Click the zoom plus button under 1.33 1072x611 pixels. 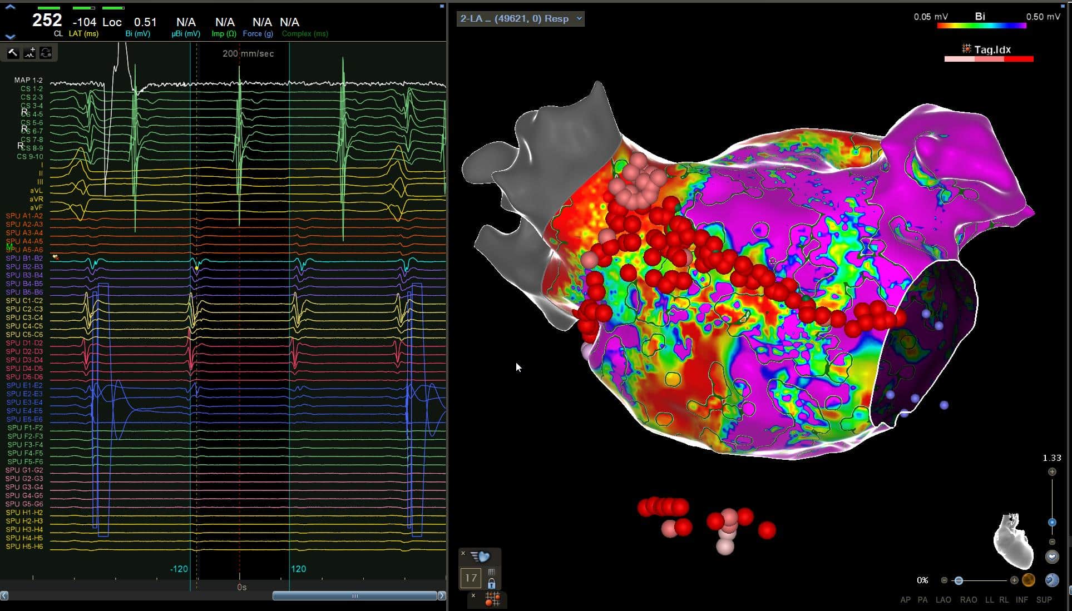pyautogui.click(x=1052, y=472)
